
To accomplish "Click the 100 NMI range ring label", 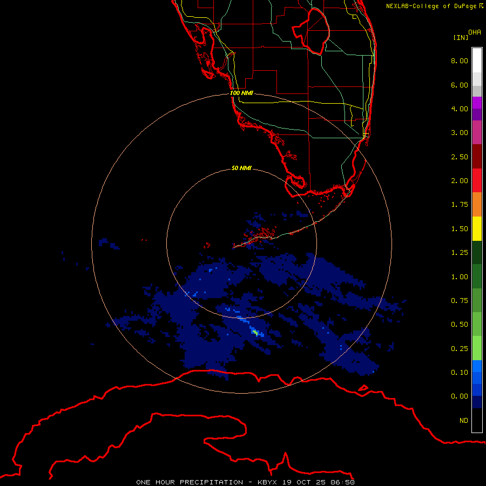I will [x=241, y=93].
